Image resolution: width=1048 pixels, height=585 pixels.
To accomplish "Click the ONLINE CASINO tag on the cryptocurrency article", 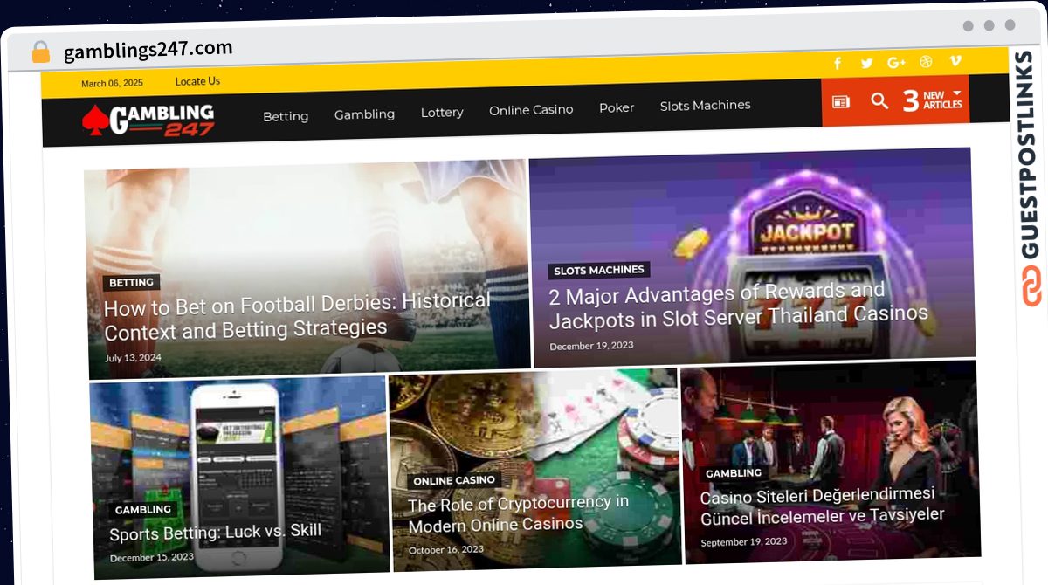I will point(454,481).
